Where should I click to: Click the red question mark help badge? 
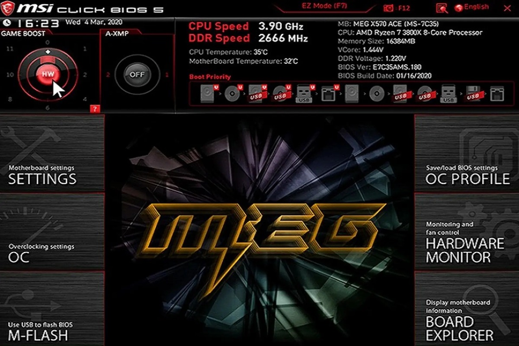point(96,109)
